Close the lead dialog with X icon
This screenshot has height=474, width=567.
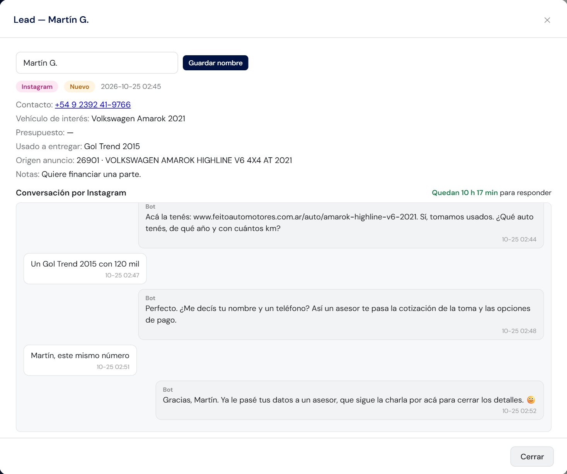[547, 20]
